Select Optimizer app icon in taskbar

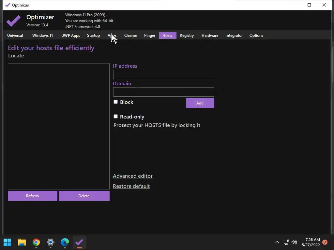79,242
